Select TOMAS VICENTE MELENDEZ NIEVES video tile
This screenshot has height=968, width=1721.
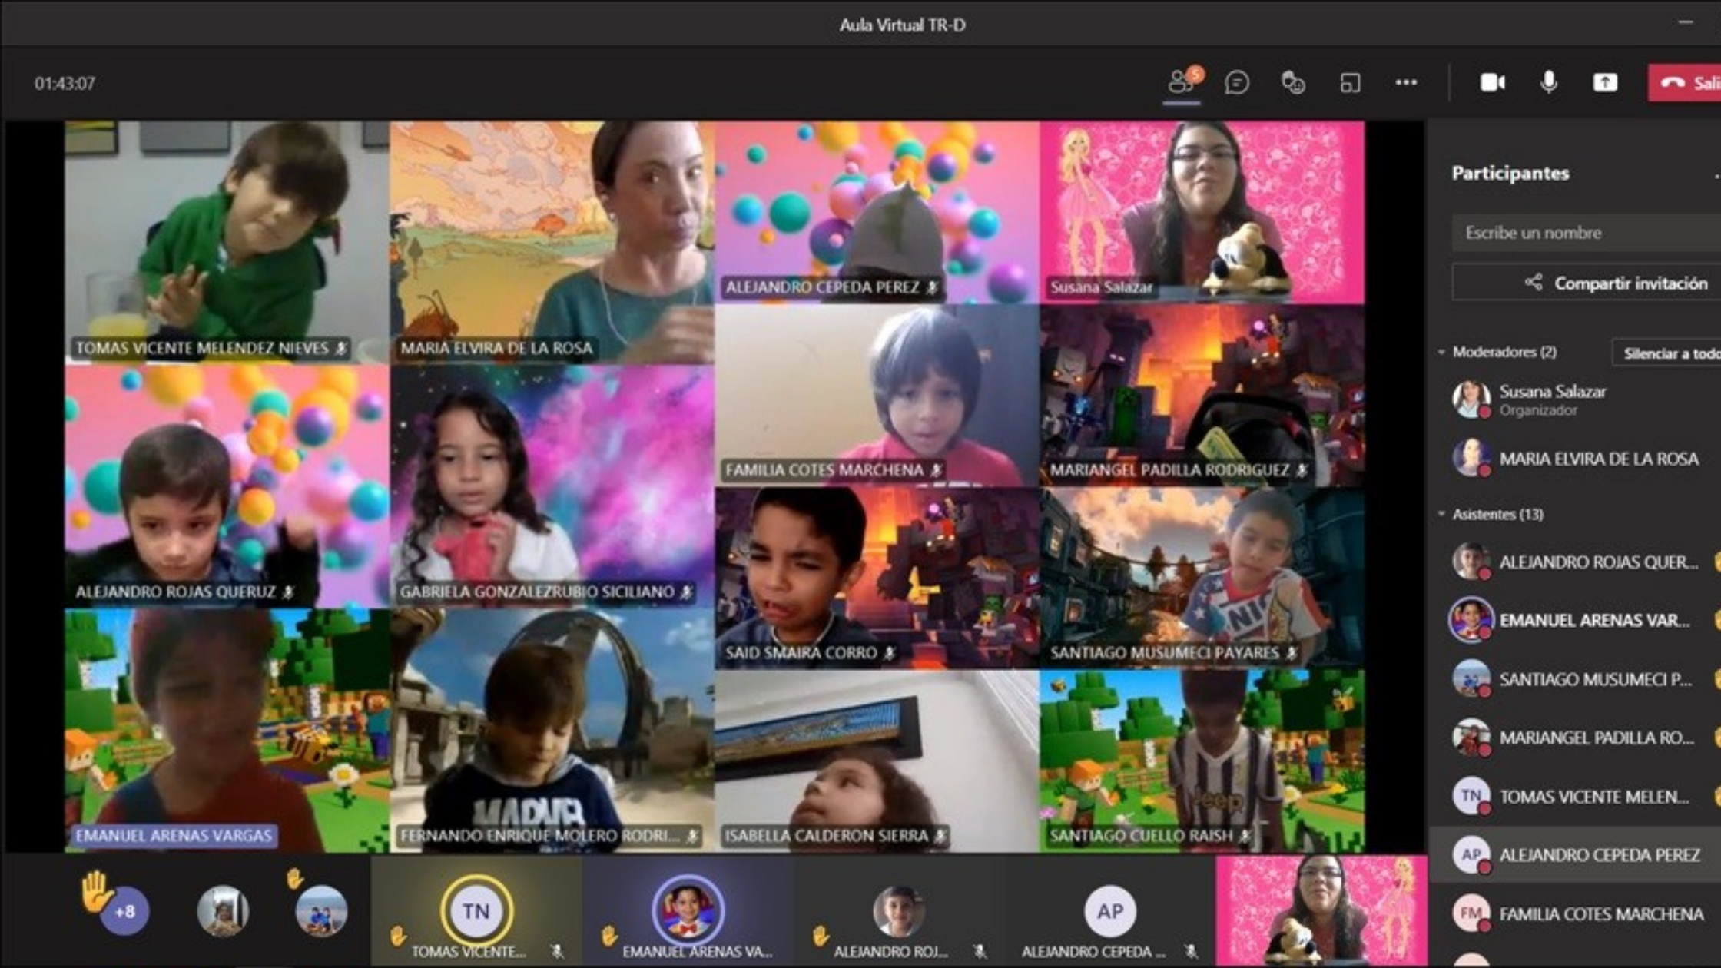pos(227,242)
